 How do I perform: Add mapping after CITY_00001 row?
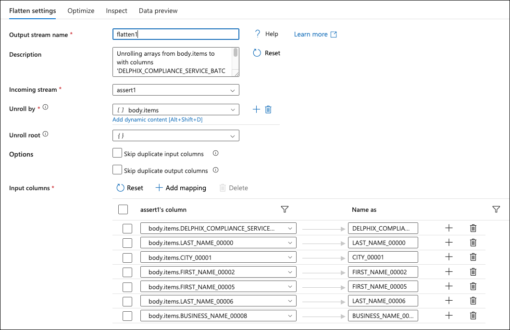point(449,257)
